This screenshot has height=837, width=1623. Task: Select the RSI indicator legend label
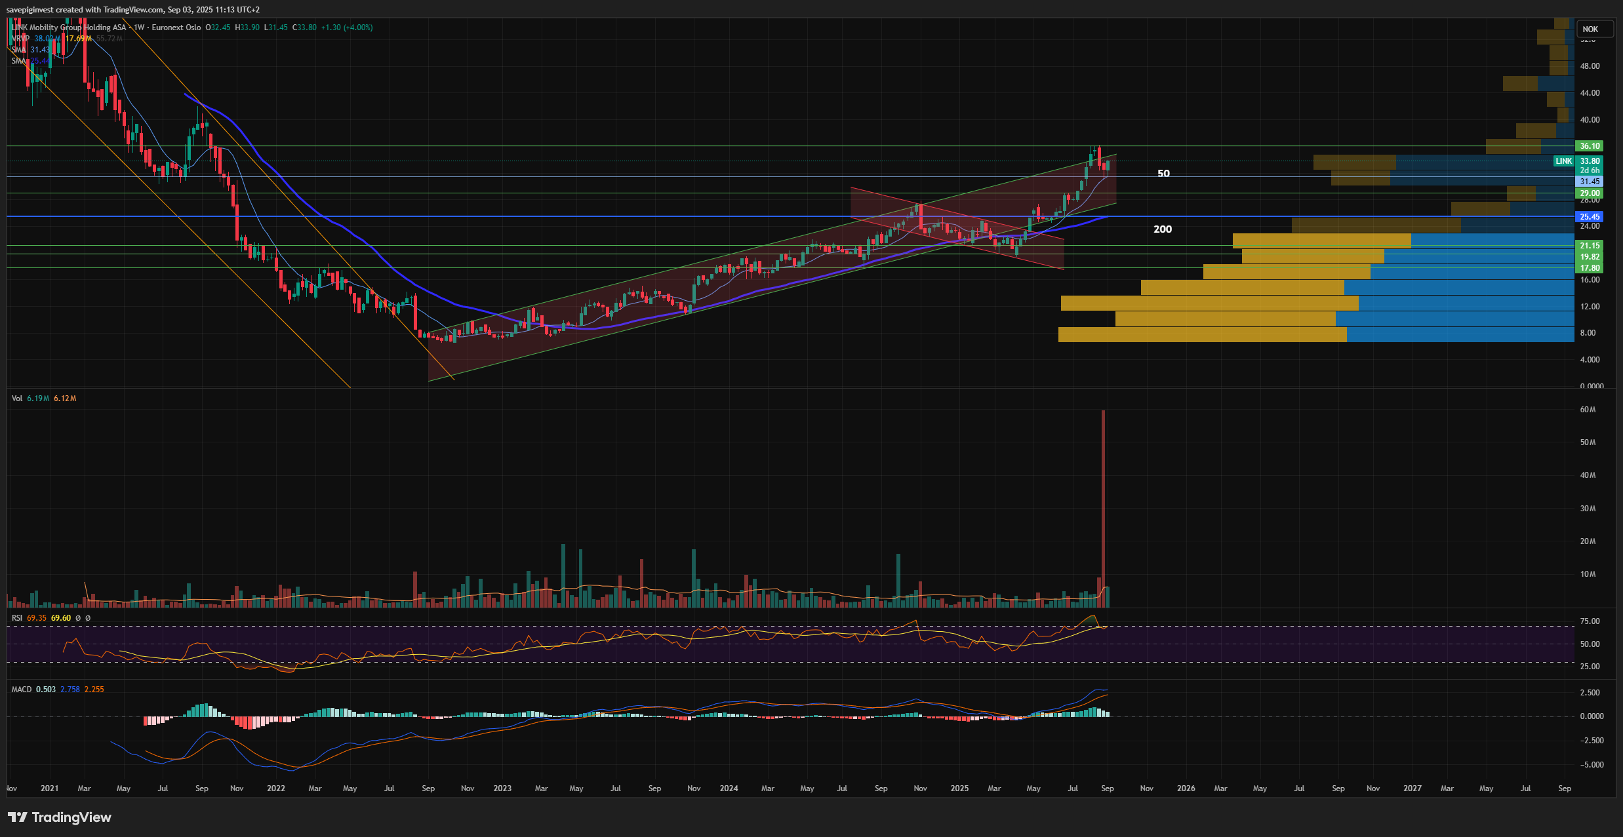(x=17, y=618)
